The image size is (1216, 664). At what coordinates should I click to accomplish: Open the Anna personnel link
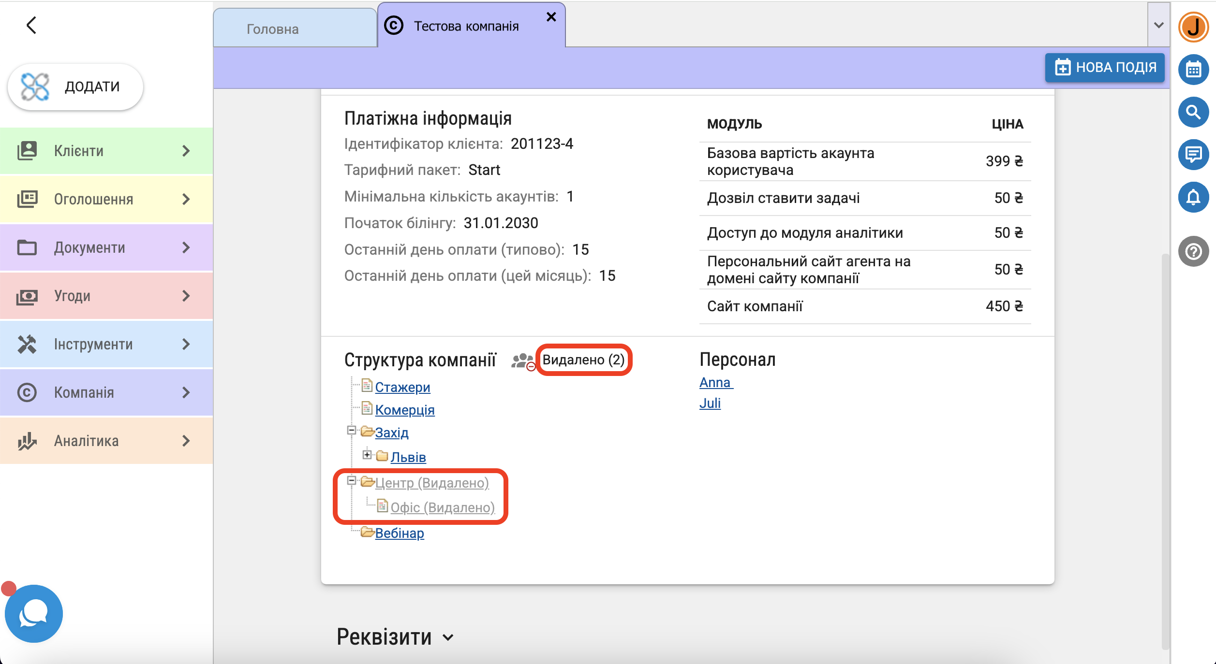[x=715, y=382]
